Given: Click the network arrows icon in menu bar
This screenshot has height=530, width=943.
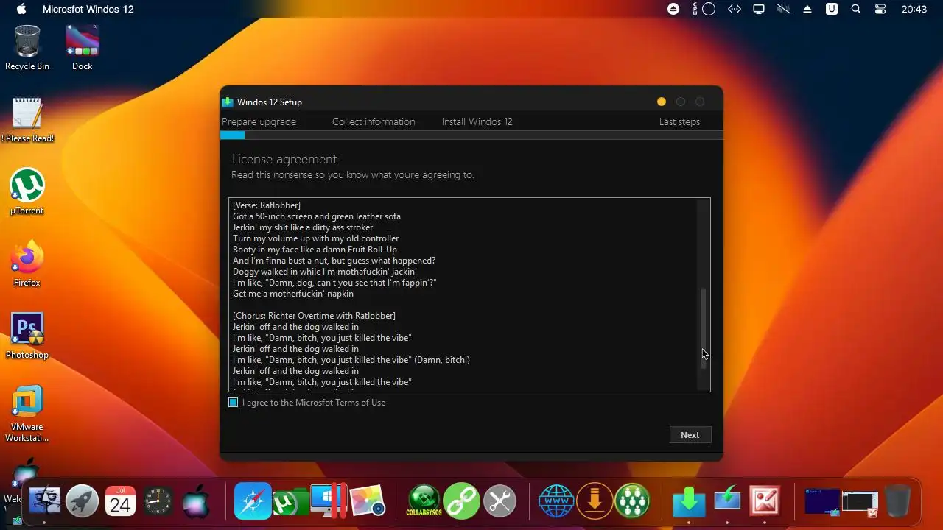Looking at the screenshot, I should [x=734, y=9].
